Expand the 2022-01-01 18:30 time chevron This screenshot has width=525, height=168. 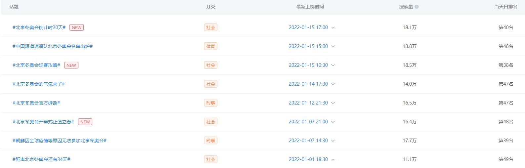click(333, 160)
